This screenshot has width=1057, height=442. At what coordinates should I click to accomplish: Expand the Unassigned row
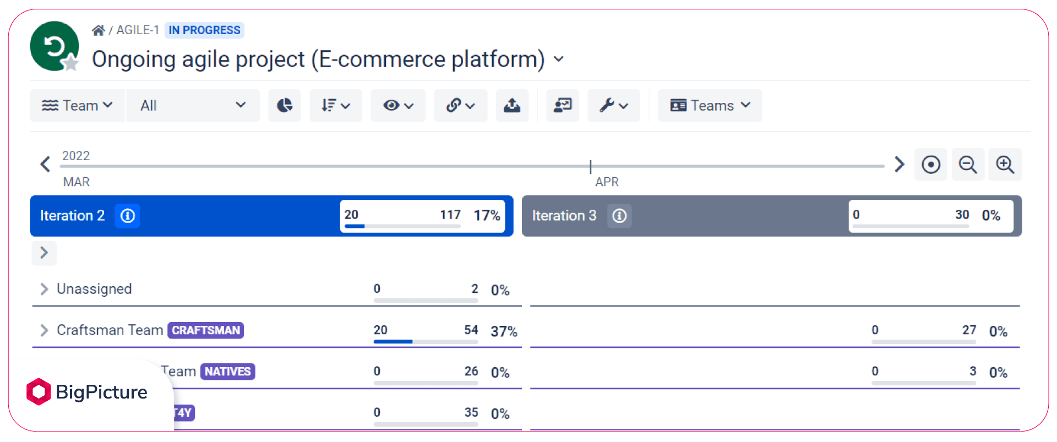click(x=44, y=289)
